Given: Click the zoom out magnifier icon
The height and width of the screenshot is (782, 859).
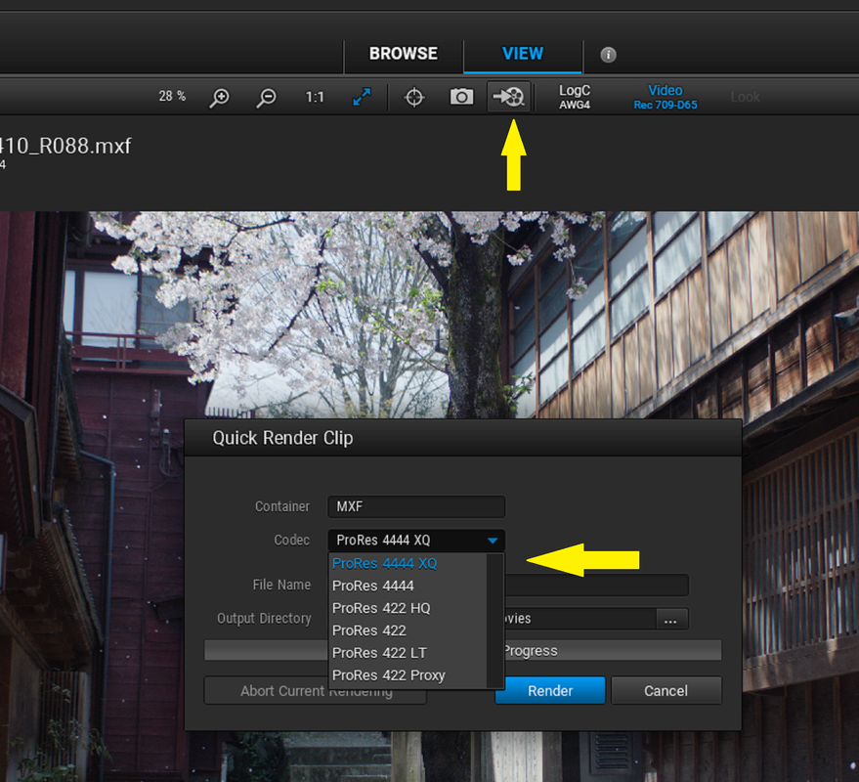Looking at the screenshot, I should 266,98.
